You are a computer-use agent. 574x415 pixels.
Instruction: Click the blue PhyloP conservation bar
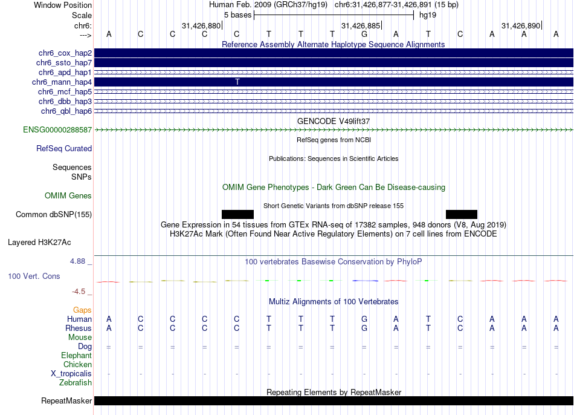365,281
